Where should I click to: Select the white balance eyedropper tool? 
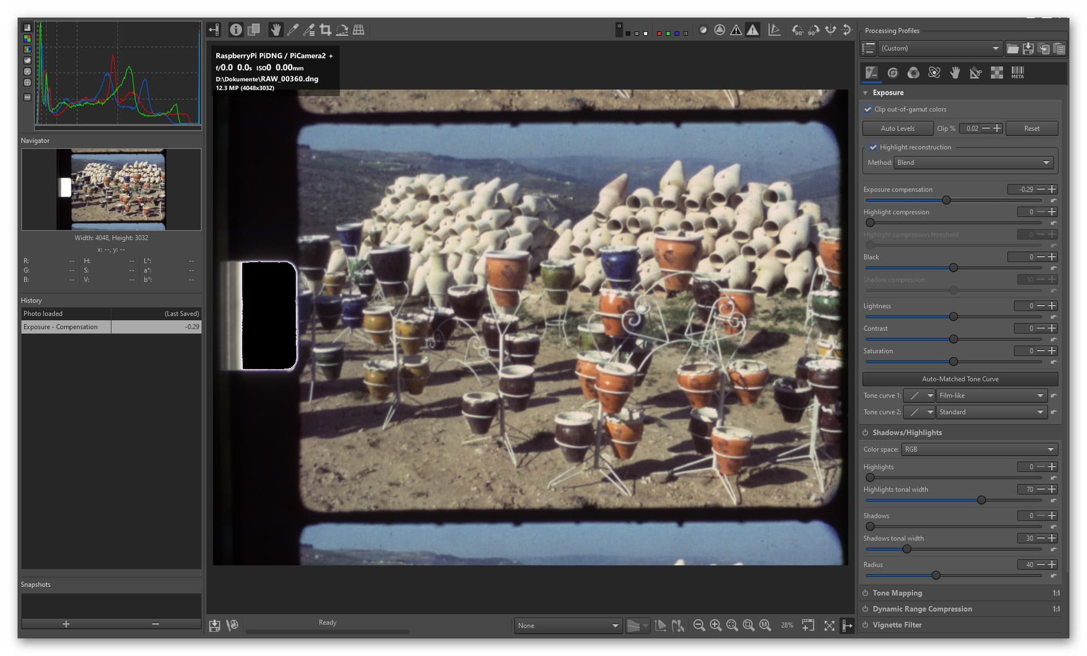click(293, 30)
